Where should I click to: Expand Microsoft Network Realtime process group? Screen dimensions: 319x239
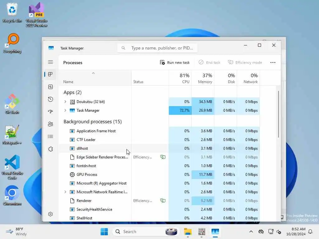click(x=65, y=192)
